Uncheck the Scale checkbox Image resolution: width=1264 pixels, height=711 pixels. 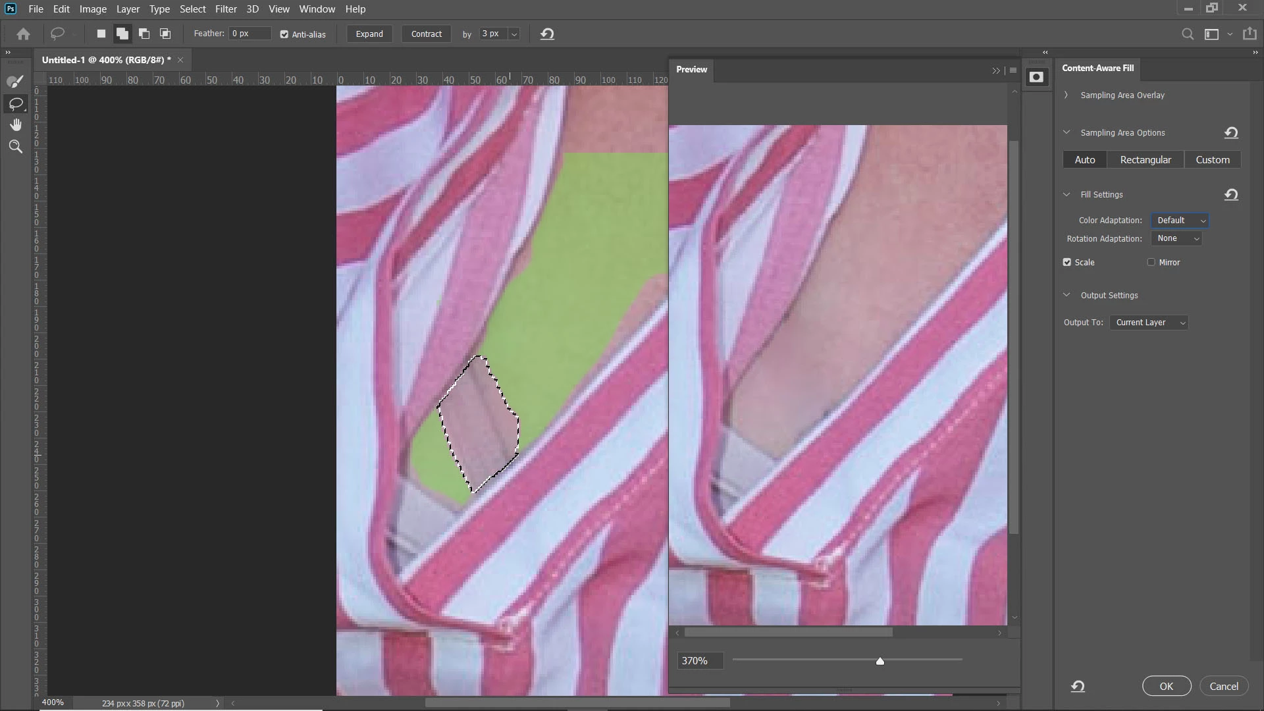pyautogui.click(x=1067, y=262)
